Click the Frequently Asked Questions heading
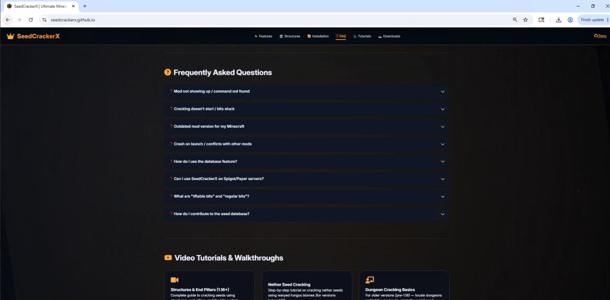Screen dimensions: 610x300 (223, 72)
